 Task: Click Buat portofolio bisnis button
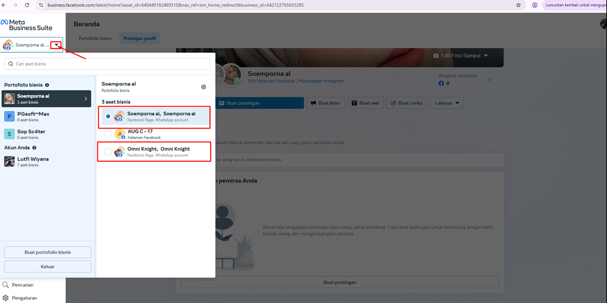click(x=48, y=251)
